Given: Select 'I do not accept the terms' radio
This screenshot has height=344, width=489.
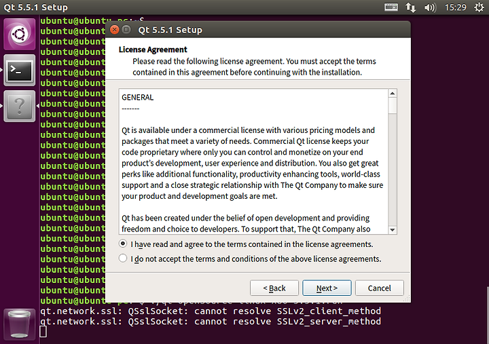Looking at the screenshot, I should click(x=123, y=259).
